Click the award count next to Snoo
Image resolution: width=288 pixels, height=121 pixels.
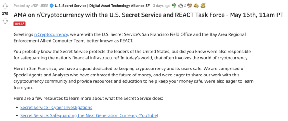tap(185, 6)
